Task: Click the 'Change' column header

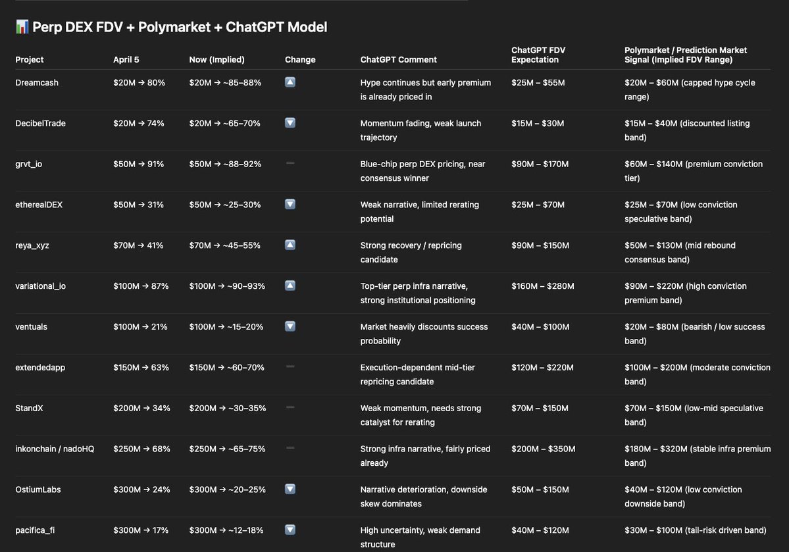Action: click(x=301, y=59)
